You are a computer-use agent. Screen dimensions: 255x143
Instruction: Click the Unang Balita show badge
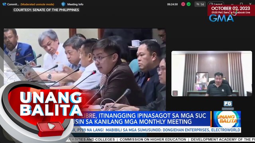coord(227,119)
